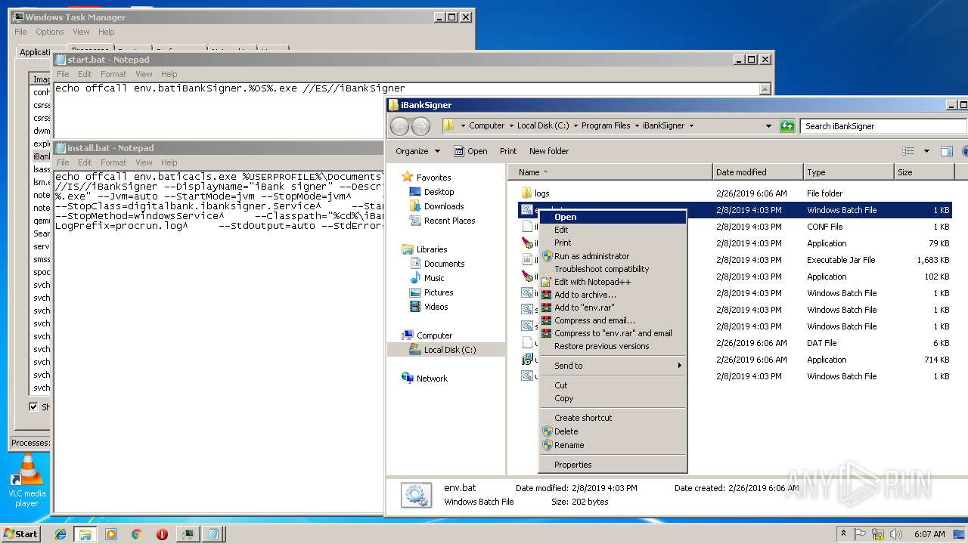Open Action Center flag tray icon
This screenshot has width=968, height=544.
tap(860, 534)
